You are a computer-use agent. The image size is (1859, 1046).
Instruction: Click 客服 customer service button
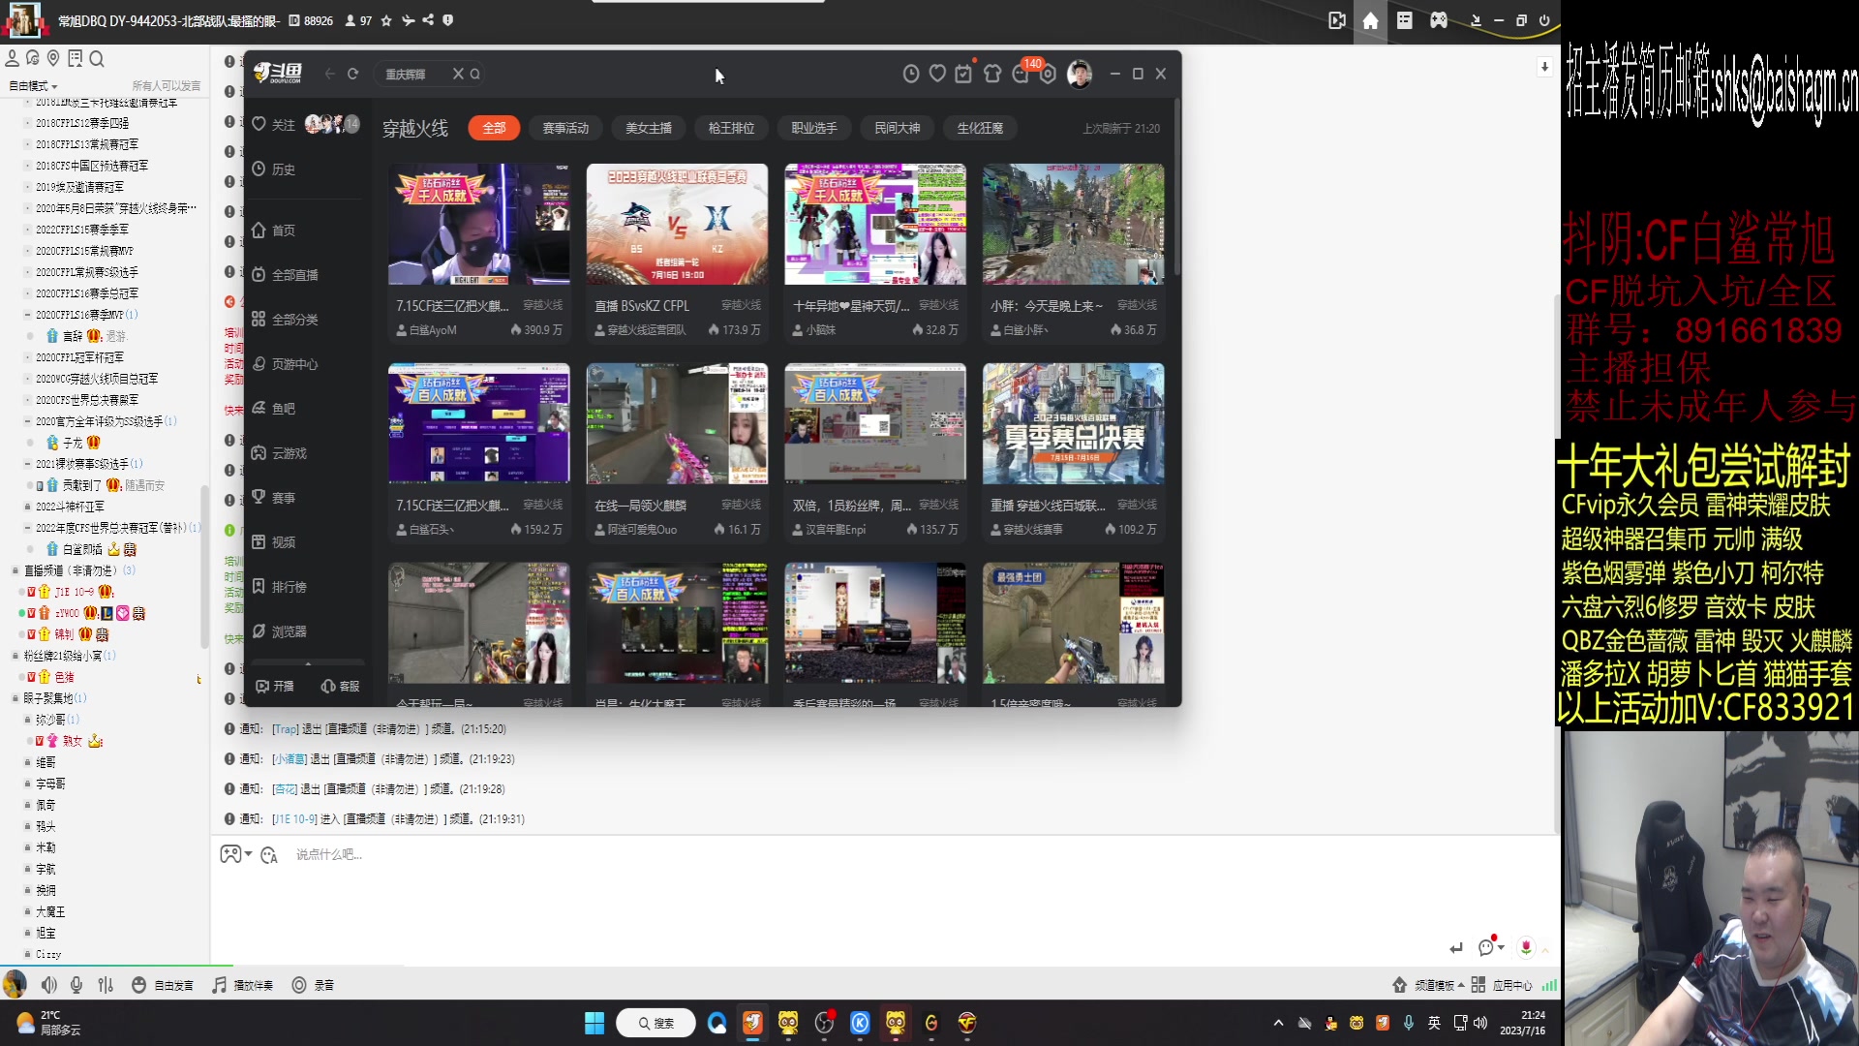341,686
